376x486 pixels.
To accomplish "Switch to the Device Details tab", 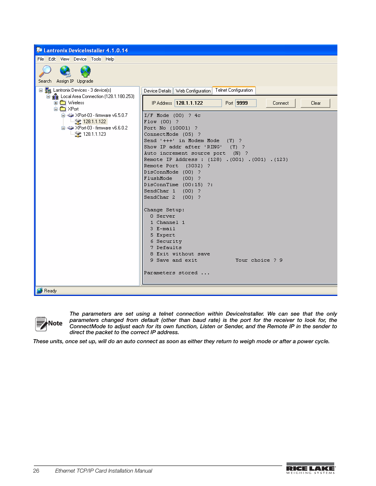I will click(x=158, y=91).
